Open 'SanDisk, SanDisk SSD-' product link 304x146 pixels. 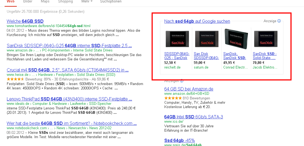click(x=235, y=56)
